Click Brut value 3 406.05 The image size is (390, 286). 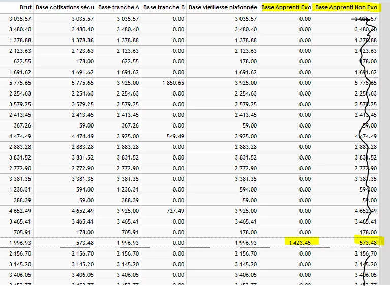(x=20, y=275)
